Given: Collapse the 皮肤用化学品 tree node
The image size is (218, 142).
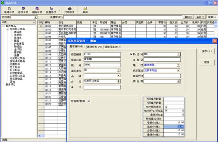Looking at the screenshot, I should (x=8, y=29).
